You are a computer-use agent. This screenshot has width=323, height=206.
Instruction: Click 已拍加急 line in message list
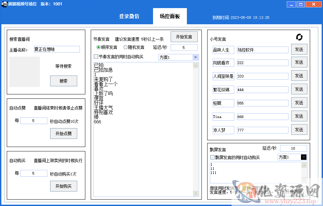tap(103, 70)
